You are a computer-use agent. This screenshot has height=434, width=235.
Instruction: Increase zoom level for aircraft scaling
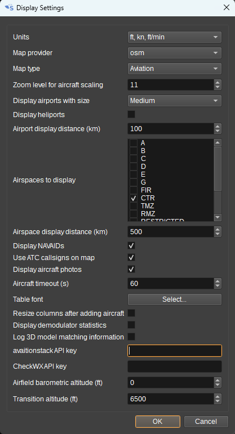tap(218, 82)
